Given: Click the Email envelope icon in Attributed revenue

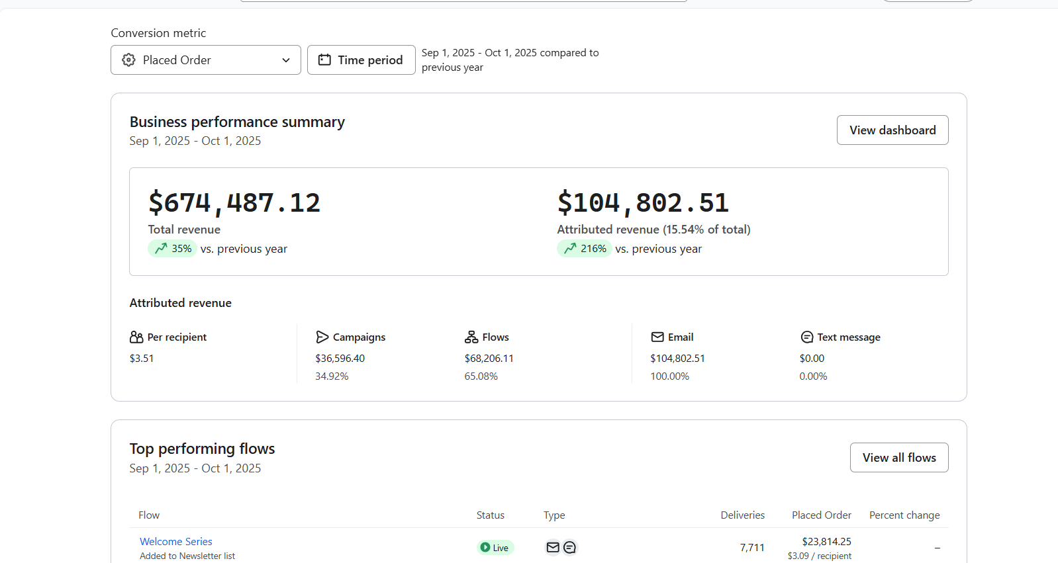Looking at the screenshot, I should click(657, 337).
